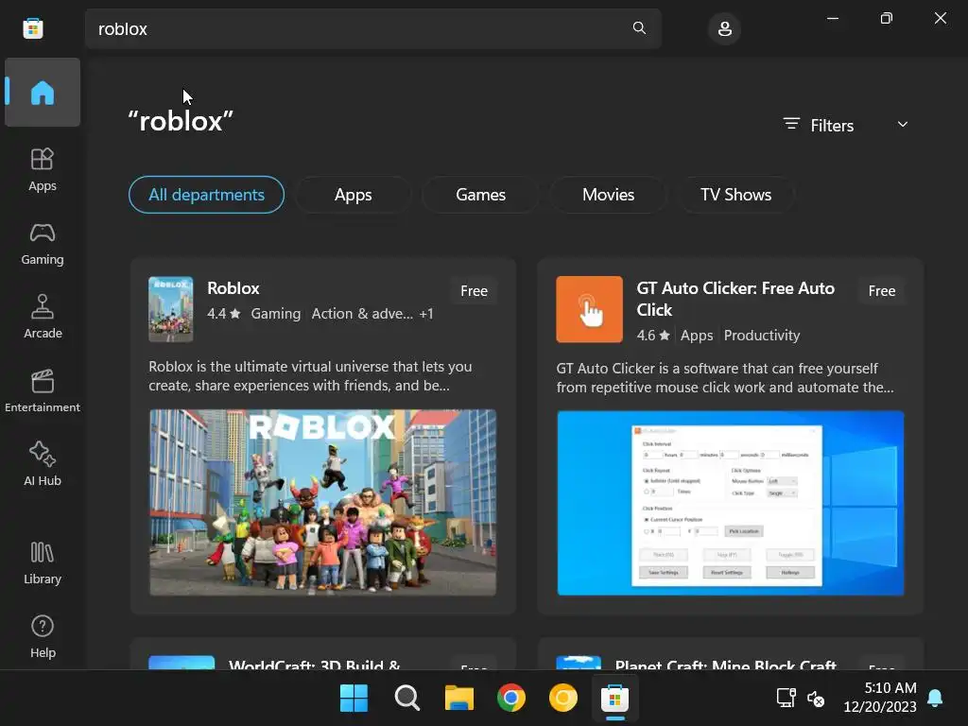Open taskbar Search

[406, 699]
